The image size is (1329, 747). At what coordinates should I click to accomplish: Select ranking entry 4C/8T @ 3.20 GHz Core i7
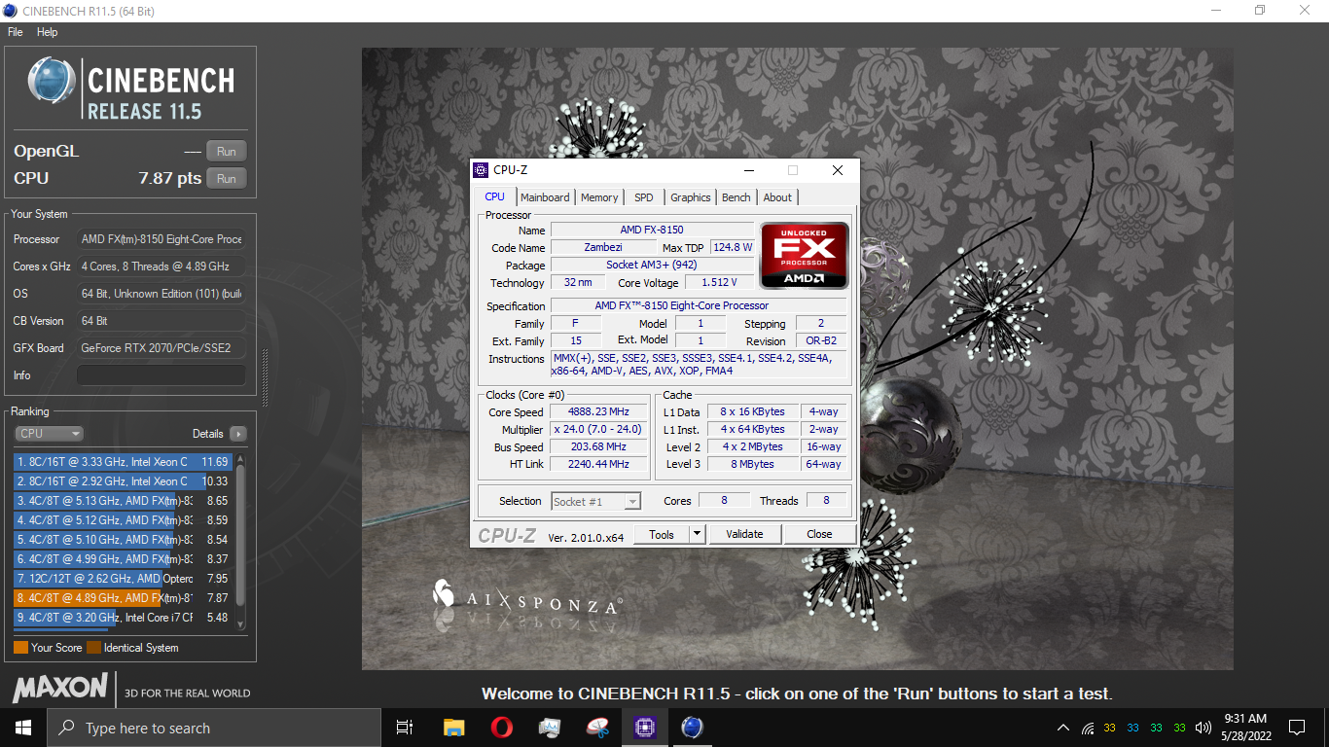point(123,618)
